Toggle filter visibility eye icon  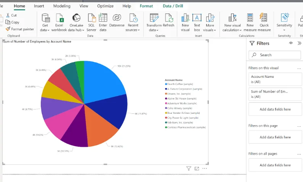291,43
